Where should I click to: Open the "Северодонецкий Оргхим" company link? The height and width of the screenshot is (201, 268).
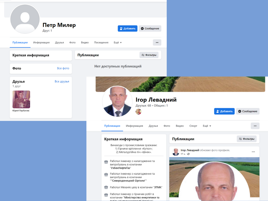(128, 181)
